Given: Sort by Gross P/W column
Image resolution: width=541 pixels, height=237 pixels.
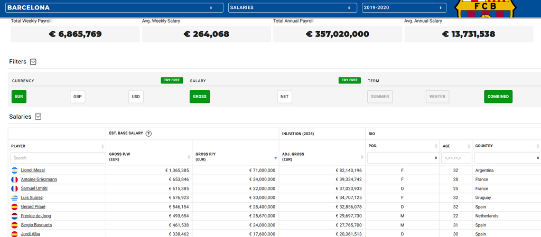Looking at the screenshot, I should [189, 157].
